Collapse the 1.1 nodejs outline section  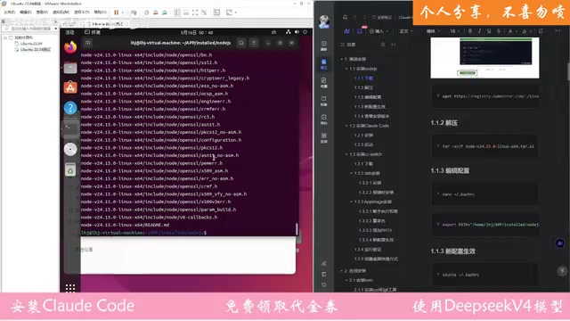(x=346, y=69)
